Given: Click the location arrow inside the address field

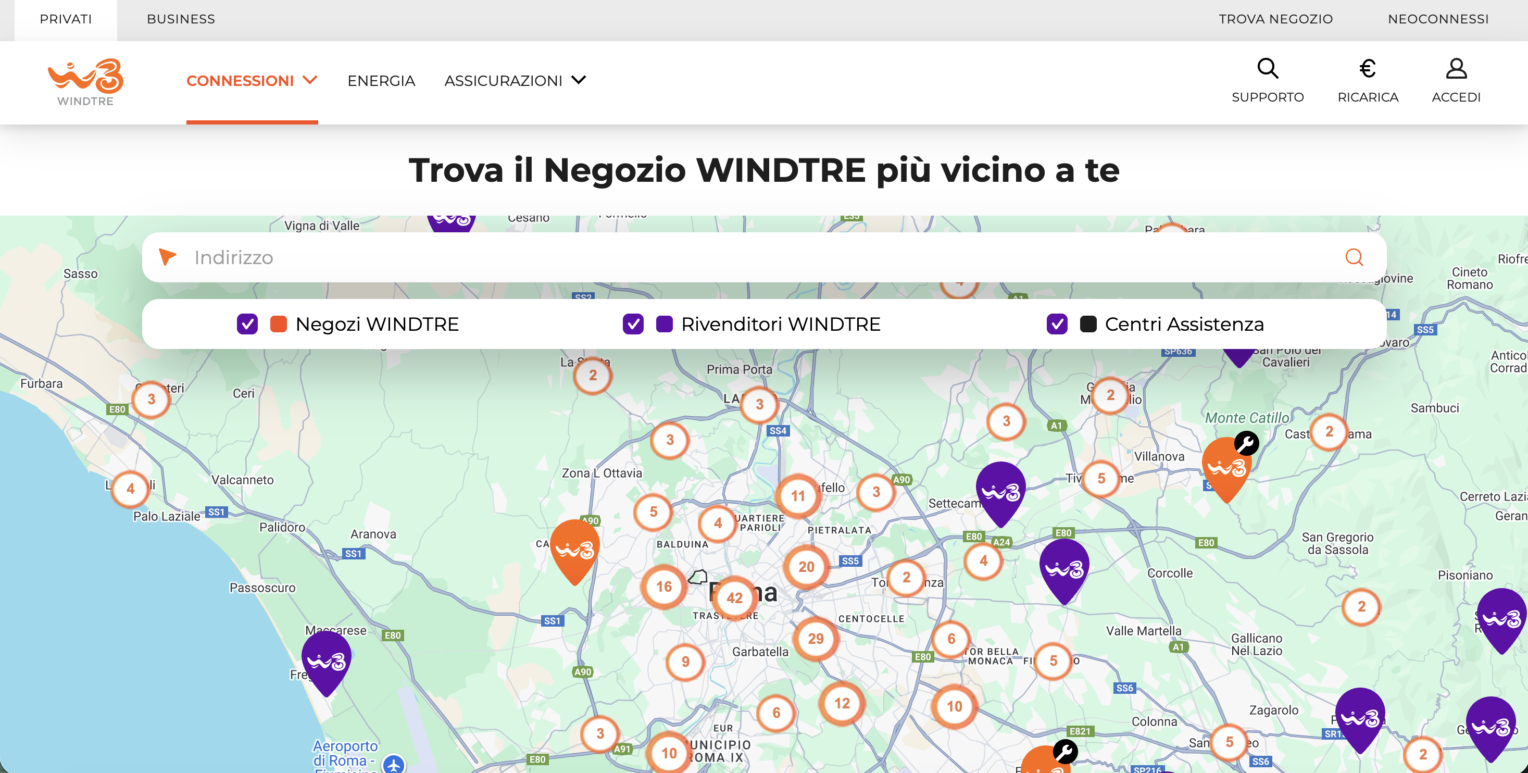Looking at the screenshot, I should [167, 257].
